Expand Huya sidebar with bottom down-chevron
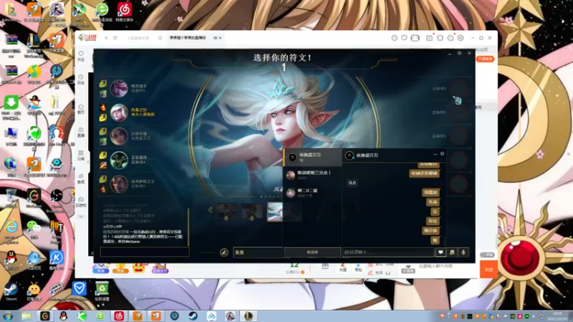 81,217
